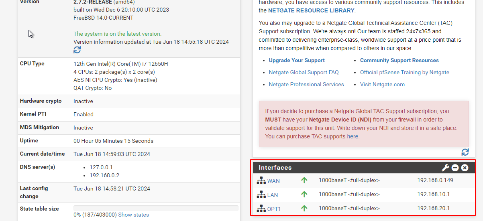
Task: Click the LAN interface network icon
Action: click(261, 195)
